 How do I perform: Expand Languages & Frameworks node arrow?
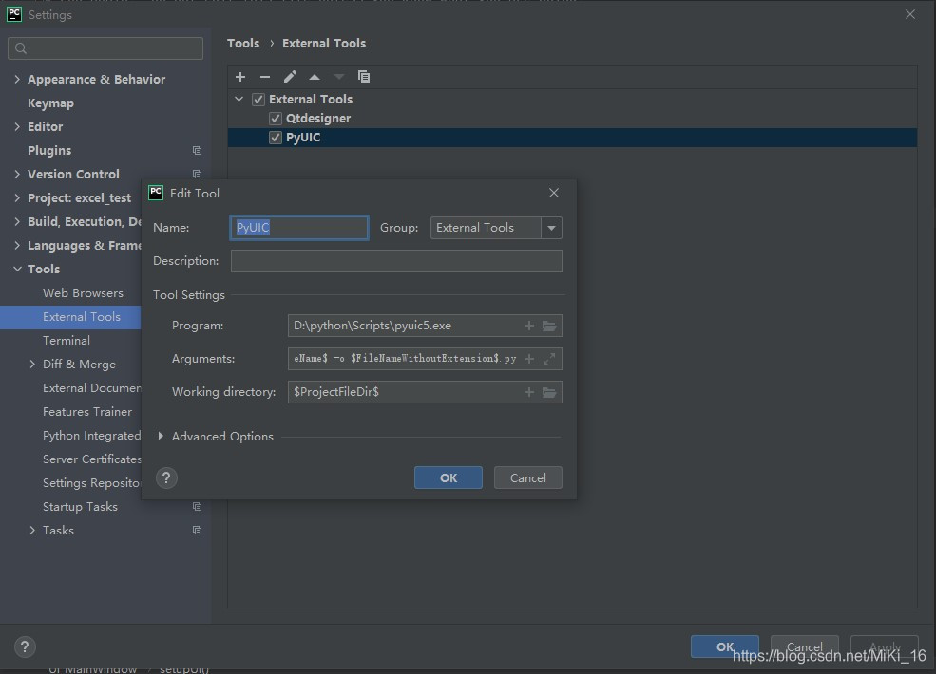tap(17, 245)
